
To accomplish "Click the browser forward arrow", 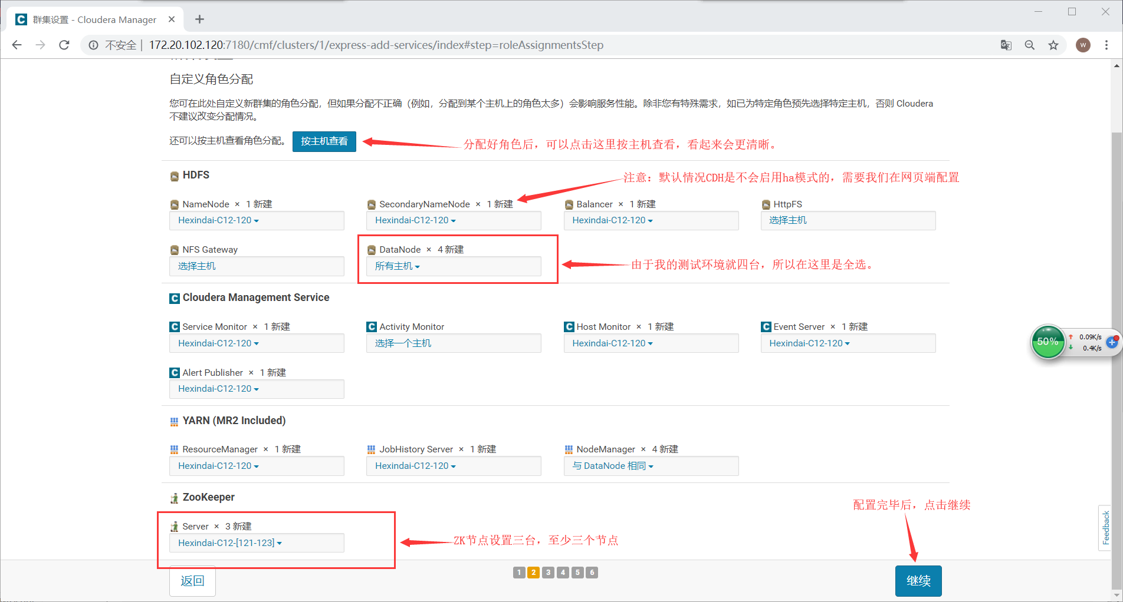I will pyautogui.click(x=40, y=45).
